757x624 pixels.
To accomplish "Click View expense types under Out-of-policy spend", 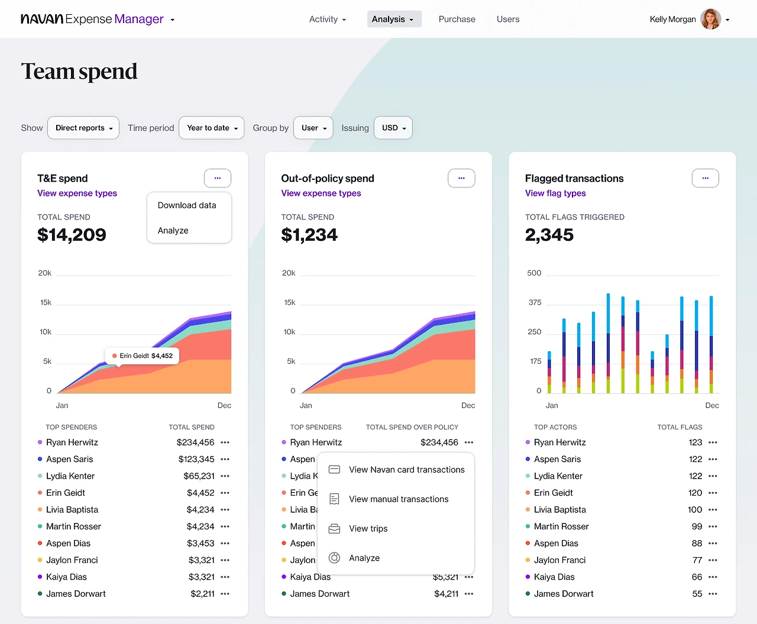I will [321, 193].
